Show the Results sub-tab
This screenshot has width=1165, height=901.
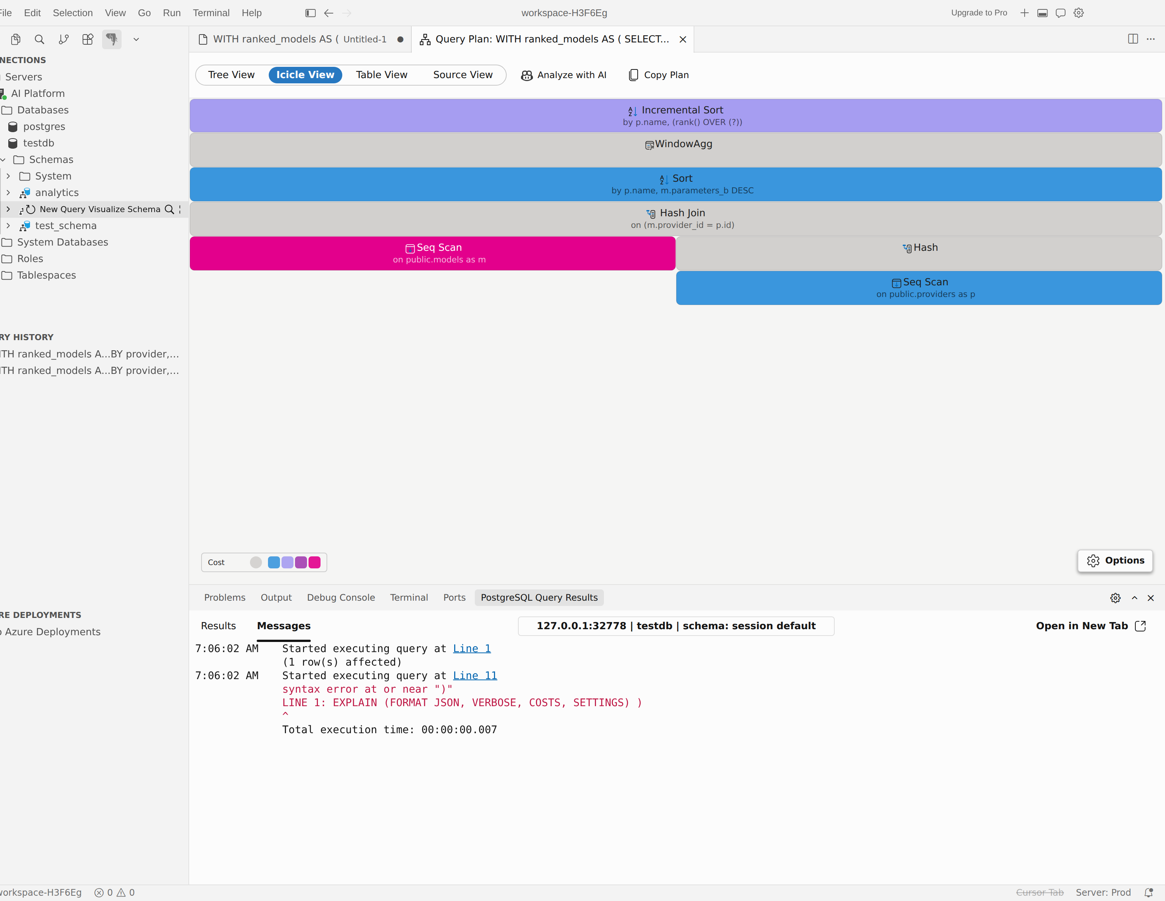coord(218,626)
